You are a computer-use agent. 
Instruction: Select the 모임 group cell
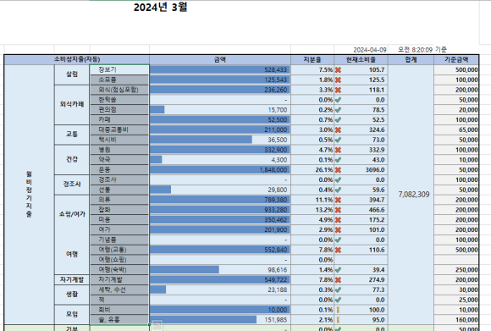click(x=72, y=314)
